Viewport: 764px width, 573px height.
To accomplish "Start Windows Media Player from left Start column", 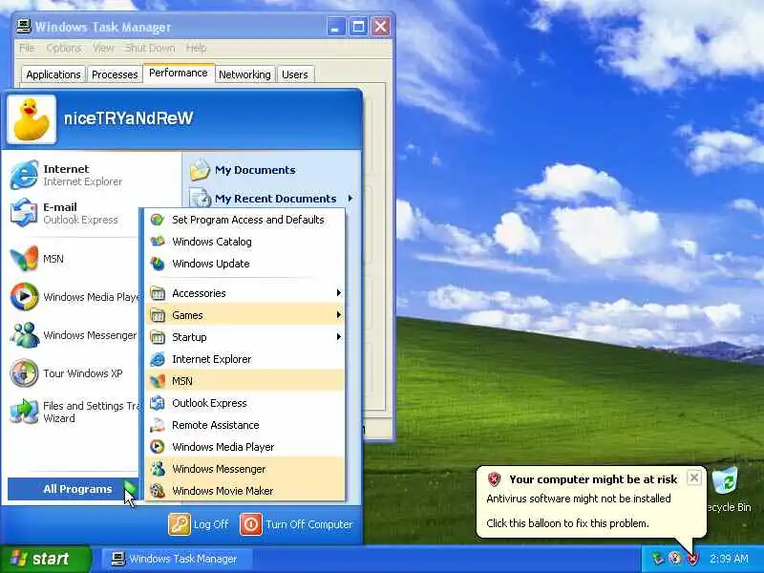I will pos(74,297).
